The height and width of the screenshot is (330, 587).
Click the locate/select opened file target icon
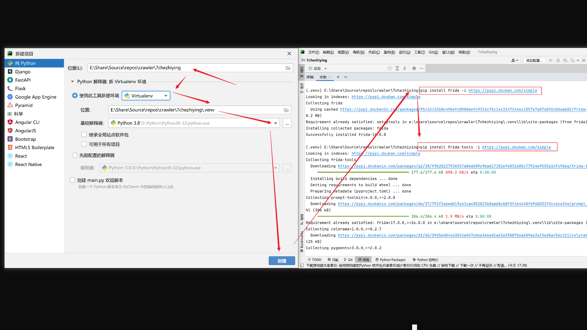389,68
